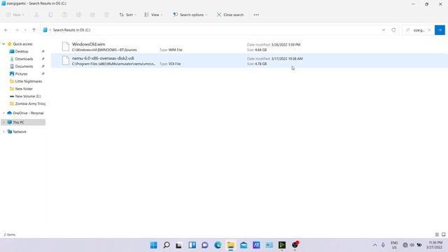Click the Size 4.64 GB text
Image resolution: width=448 pixels, height=252 pixels.
257,50
